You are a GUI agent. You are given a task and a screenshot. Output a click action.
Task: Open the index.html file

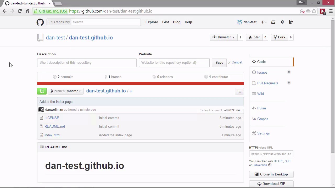52,135
